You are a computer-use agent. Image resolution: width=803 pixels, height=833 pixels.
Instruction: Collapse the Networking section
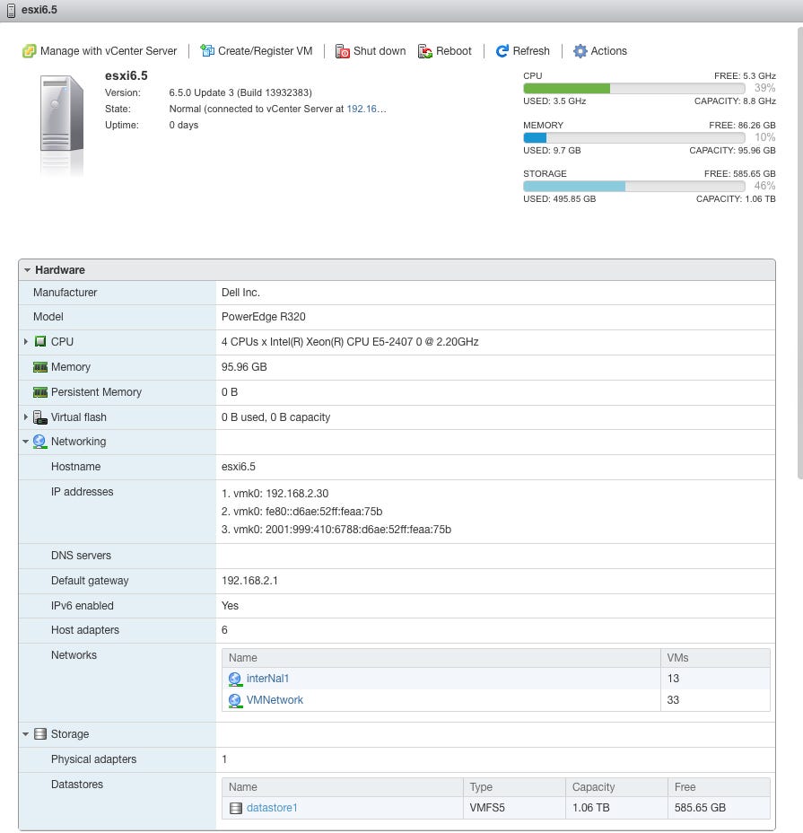coord(25,442)
